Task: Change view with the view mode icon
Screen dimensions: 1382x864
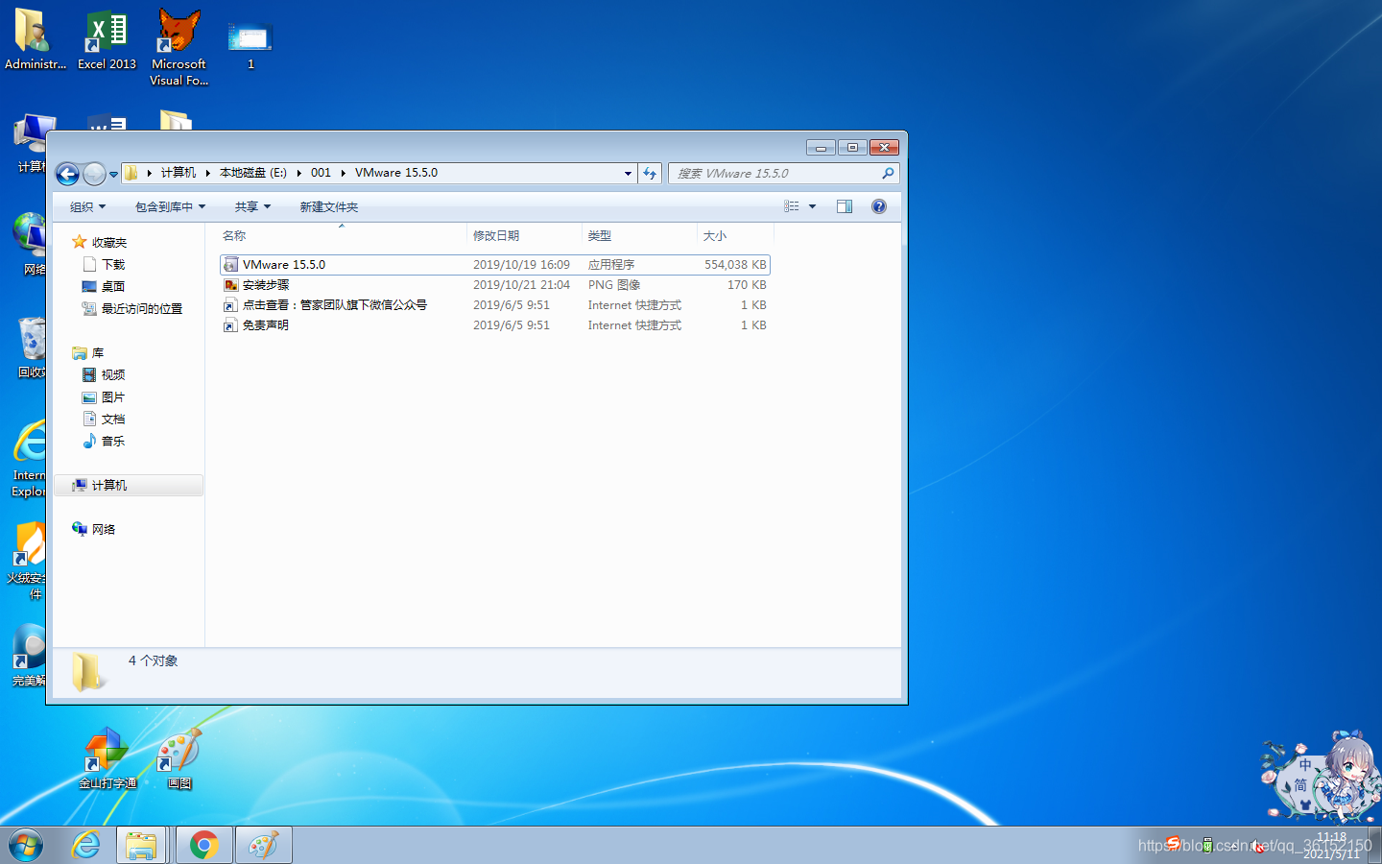Action: click(x=792, y=206)
